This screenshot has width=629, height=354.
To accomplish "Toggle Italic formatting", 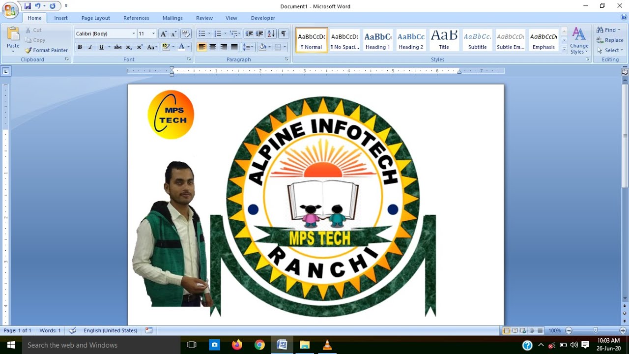I will 90,47.
